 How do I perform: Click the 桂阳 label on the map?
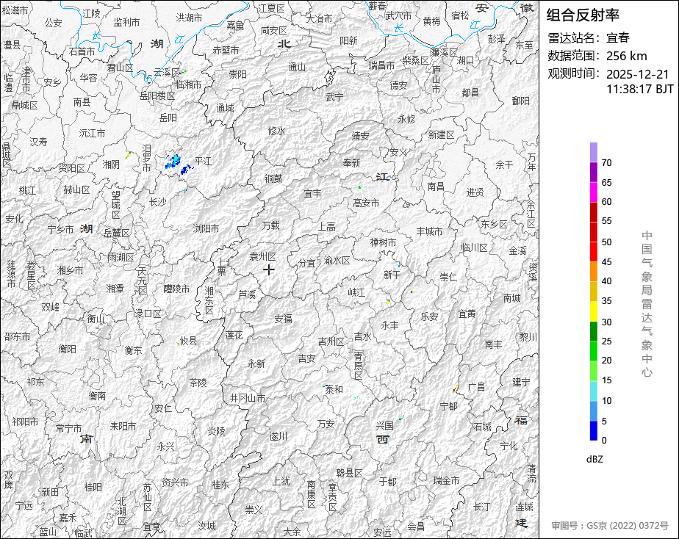click(x=93, y=487)
